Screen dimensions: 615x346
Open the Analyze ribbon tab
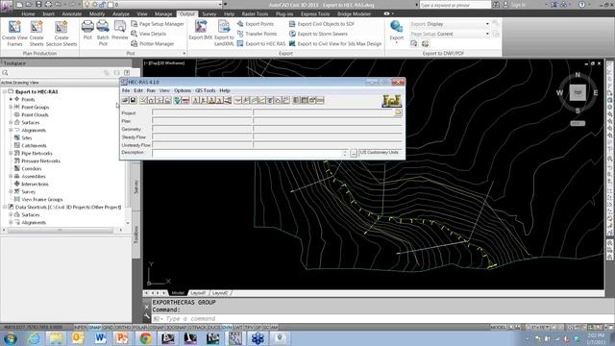(121, 13)
